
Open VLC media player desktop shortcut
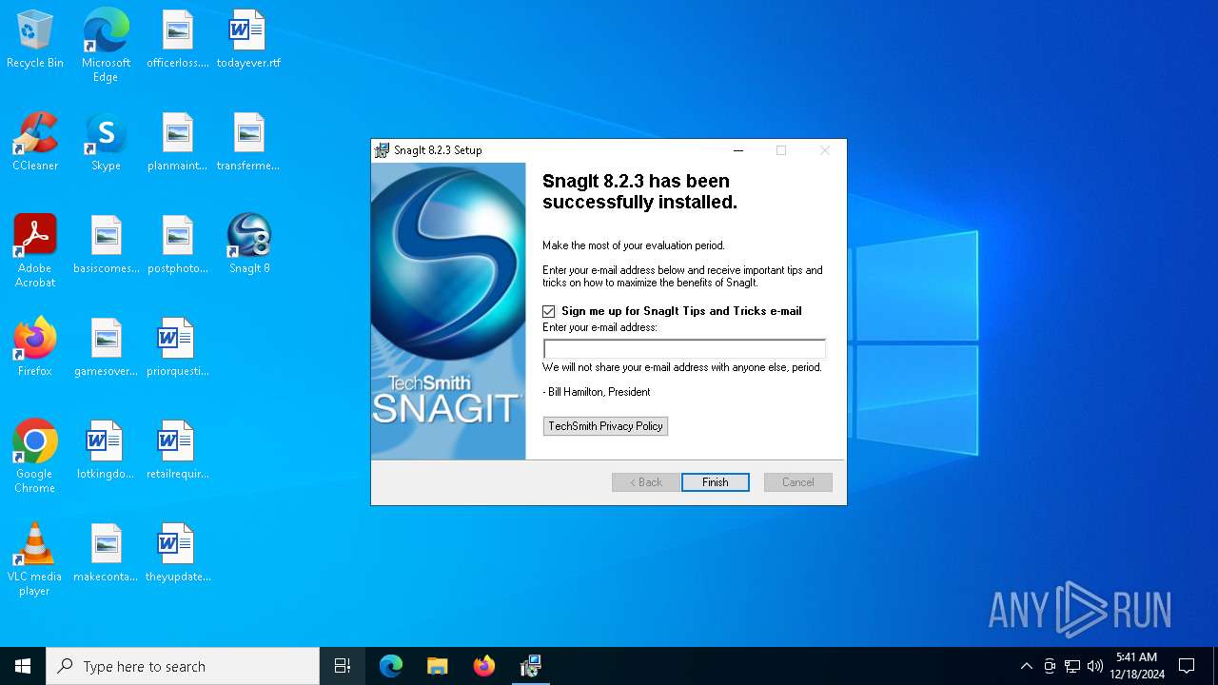pos(35,558)
